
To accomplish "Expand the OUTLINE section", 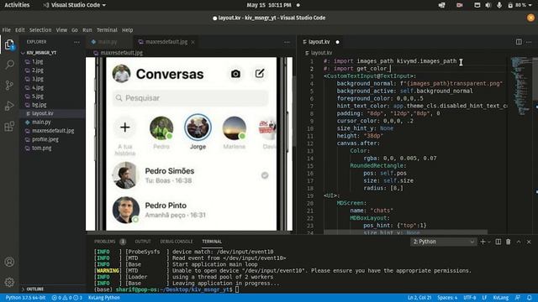I will tap(35, 289).
